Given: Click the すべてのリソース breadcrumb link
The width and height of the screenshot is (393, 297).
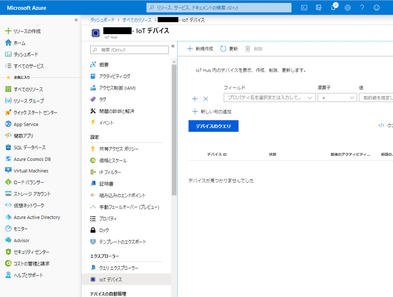Looking at the screenshot, I should [137, 20].
